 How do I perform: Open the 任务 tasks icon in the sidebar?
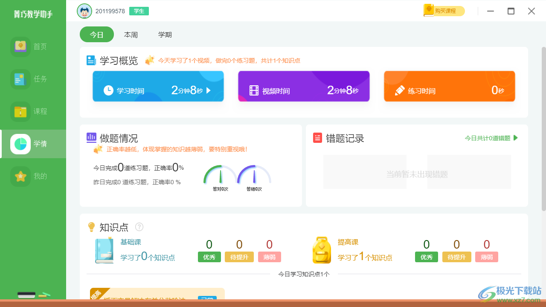coord(20,79)
